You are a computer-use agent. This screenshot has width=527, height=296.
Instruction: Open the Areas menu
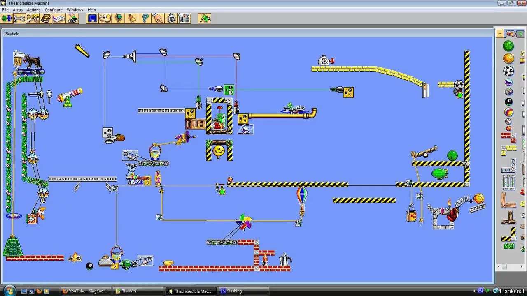coord(18,9)
